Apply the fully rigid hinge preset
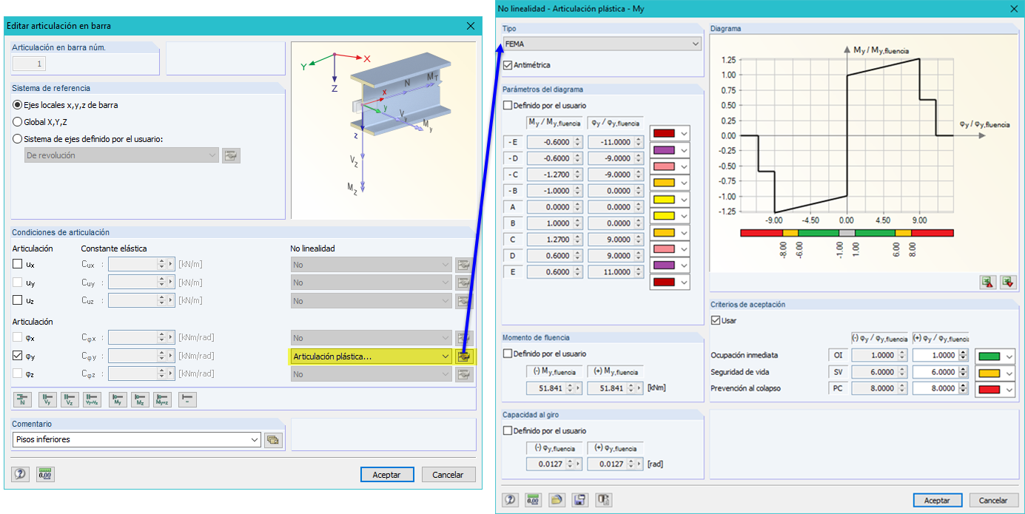Image resolution: width=1025 pixels, height=514 pixels. coord(188,400)
